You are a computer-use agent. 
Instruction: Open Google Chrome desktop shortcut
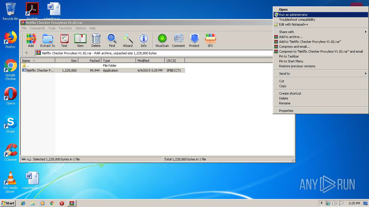pos(10,70)
